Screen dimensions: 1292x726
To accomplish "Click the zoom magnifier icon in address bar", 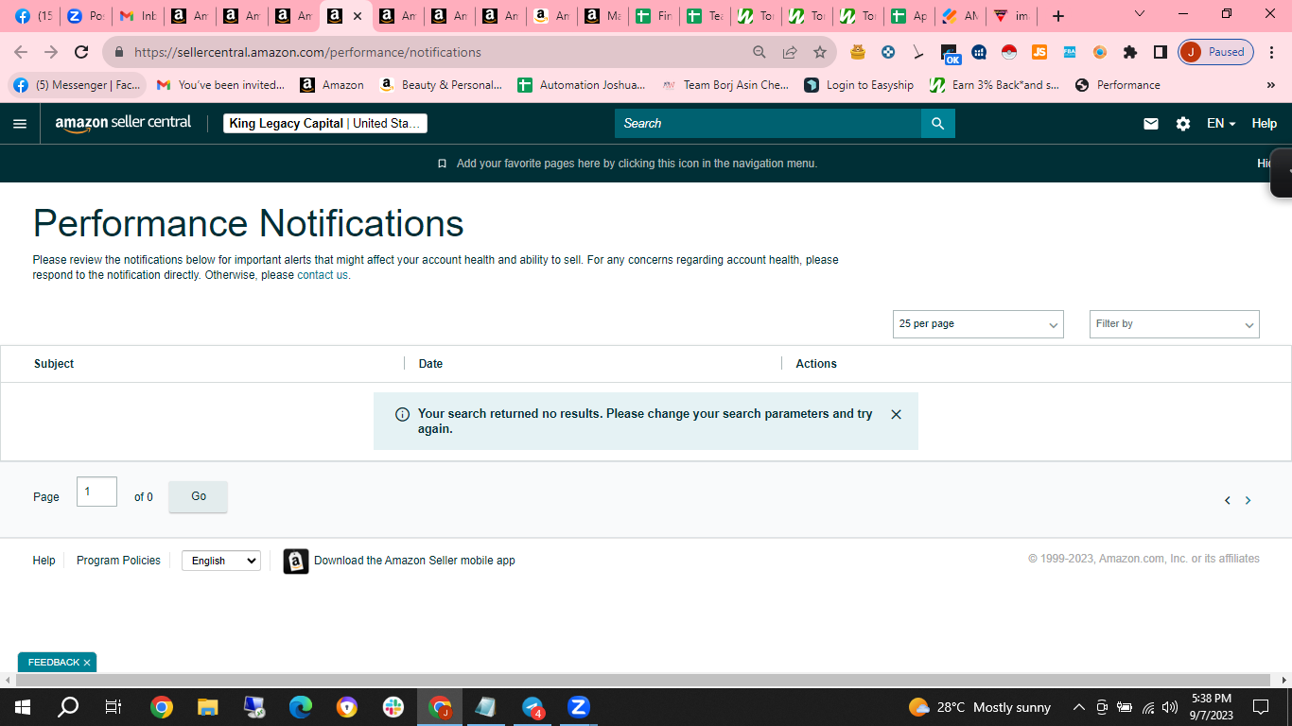I will point(759,52).
